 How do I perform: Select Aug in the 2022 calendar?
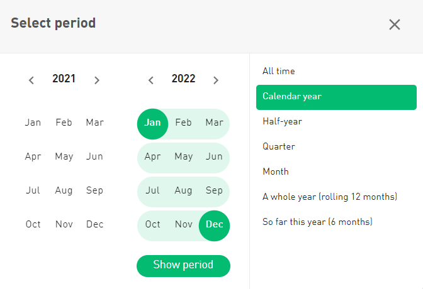pyautogui.click(x=184, y=190)
